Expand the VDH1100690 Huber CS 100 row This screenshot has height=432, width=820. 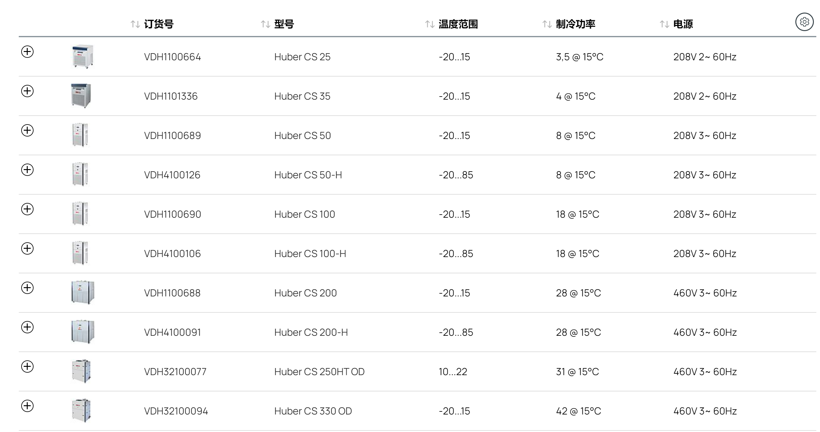coord(27,209)
